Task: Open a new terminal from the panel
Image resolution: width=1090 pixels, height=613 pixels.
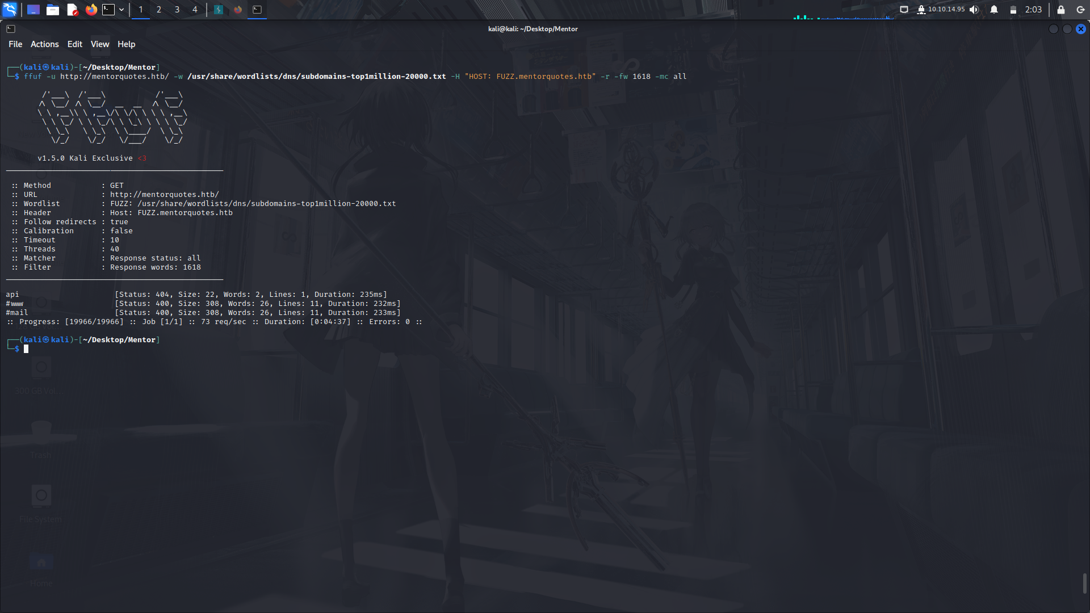Action: (107, 10)
